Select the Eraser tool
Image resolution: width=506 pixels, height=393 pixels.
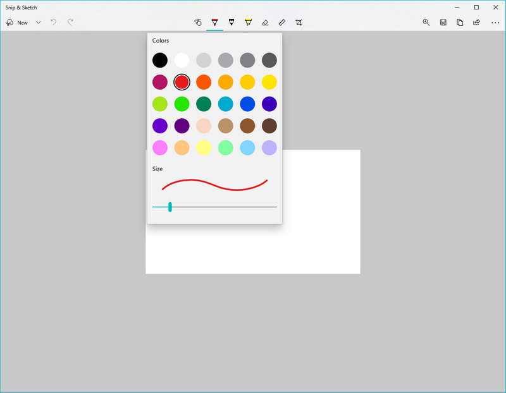(265, 22)
